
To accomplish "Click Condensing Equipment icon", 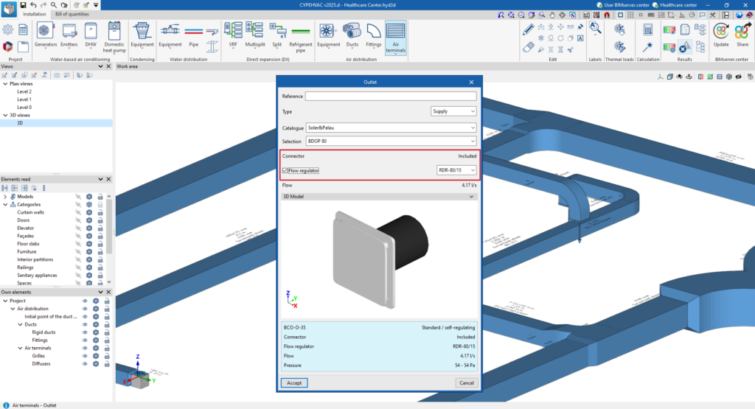I will pos(142,35).
